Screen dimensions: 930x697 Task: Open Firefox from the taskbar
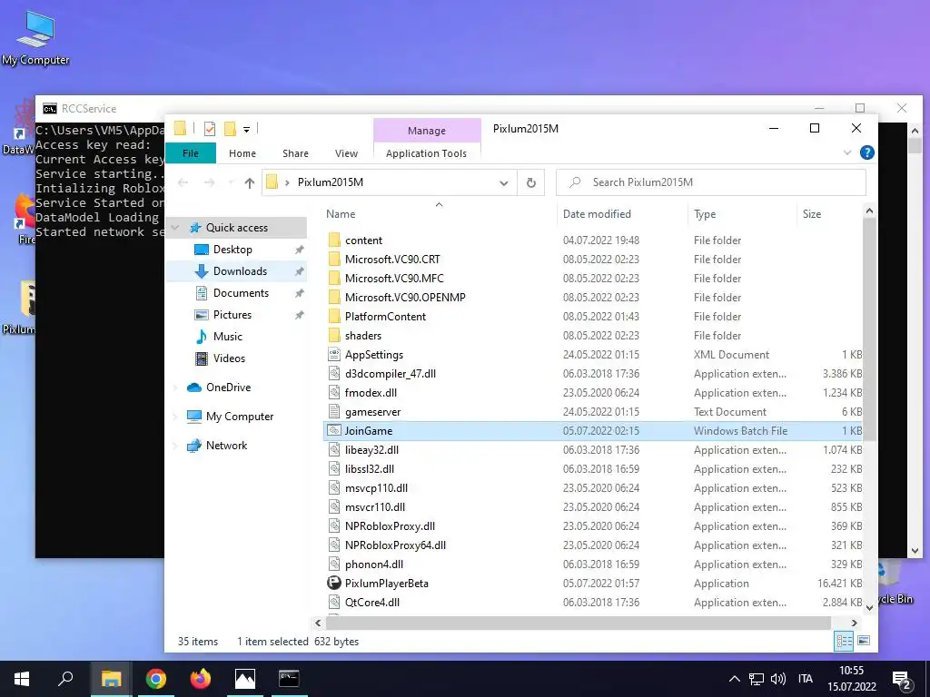coord(201,679)
